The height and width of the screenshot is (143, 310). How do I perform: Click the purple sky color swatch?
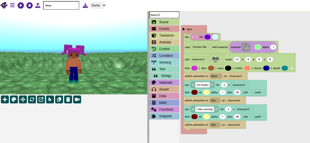pos(207,37)
